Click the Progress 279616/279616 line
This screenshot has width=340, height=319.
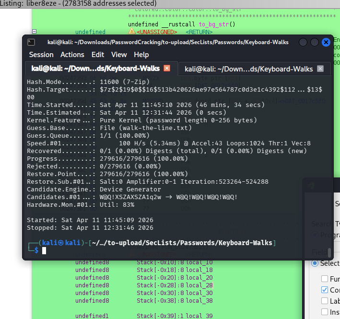coord(107,159)
